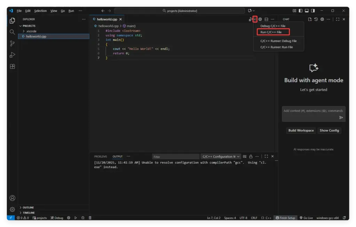Screen dimensions: 356x227
Task: Open the C/C++ Configuration output channel dropdown
Action: point(221,157)
